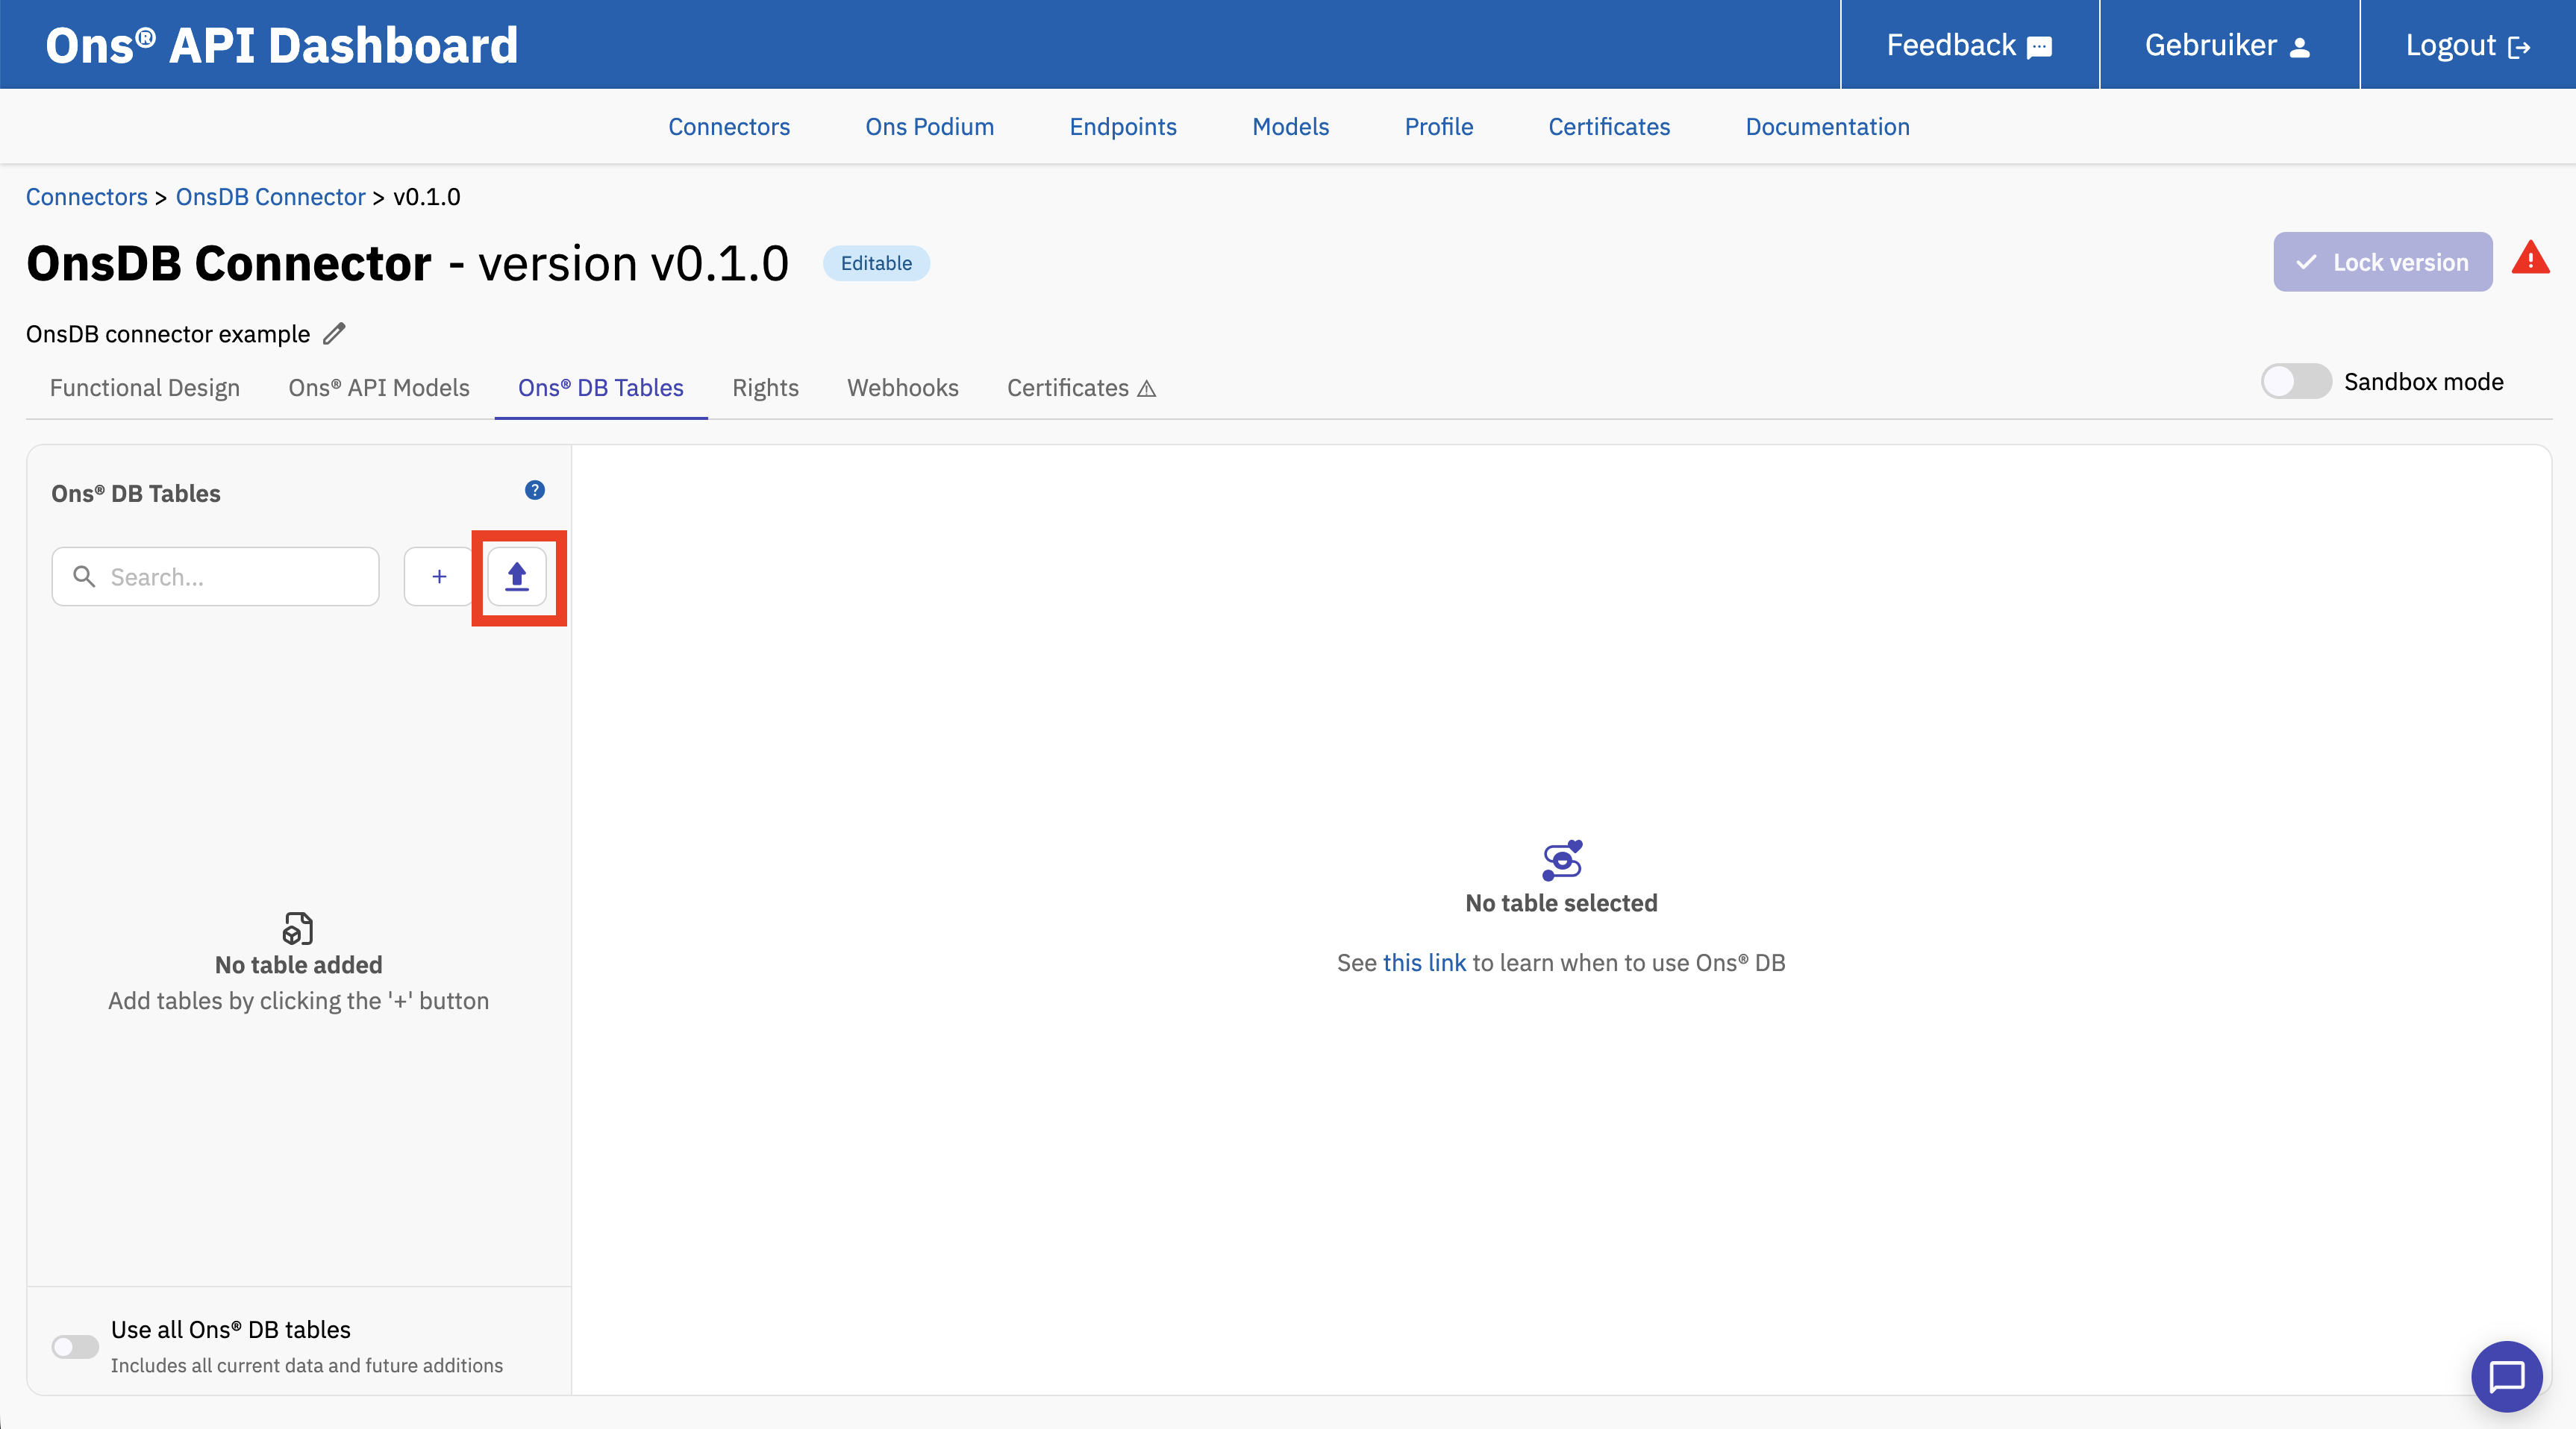Click the red warning triangle icon

point(2530,259)
